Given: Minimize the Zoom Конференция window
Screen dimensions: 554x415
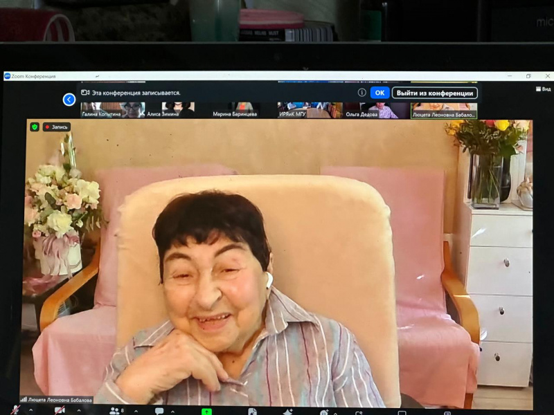Looking at the screenshot, I should [510, 76].
